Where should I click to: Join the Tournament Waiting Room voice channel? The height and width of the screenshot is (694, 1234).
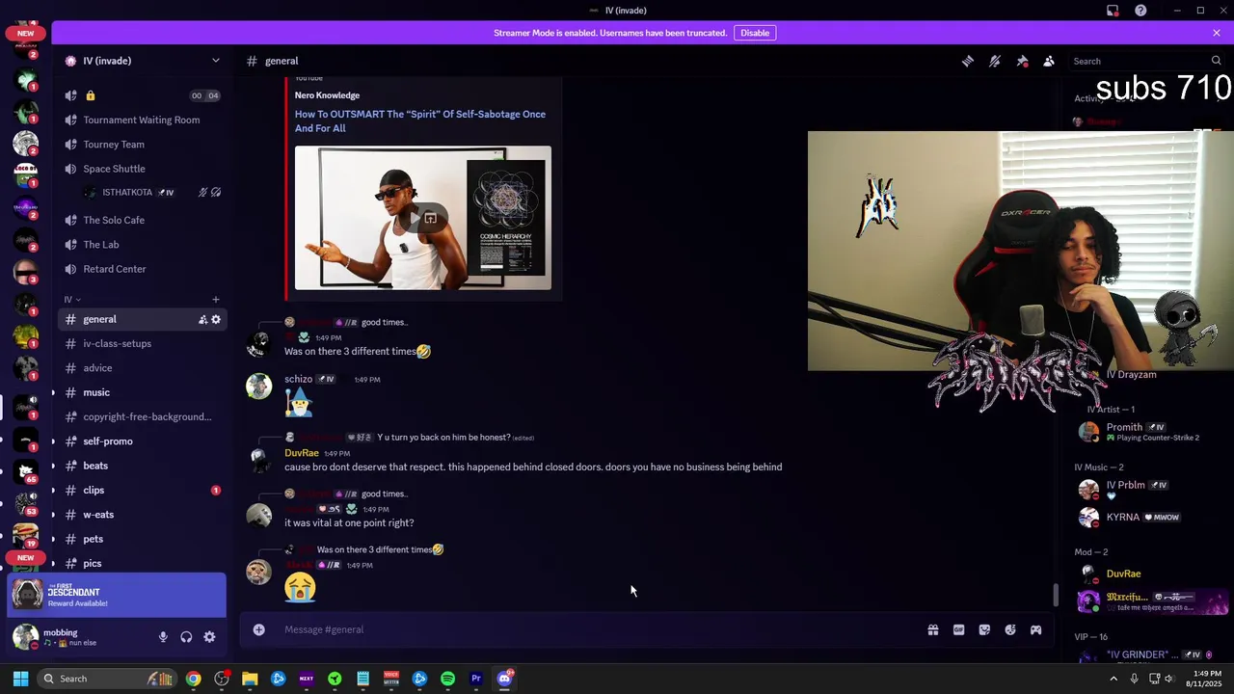[143, 120]
